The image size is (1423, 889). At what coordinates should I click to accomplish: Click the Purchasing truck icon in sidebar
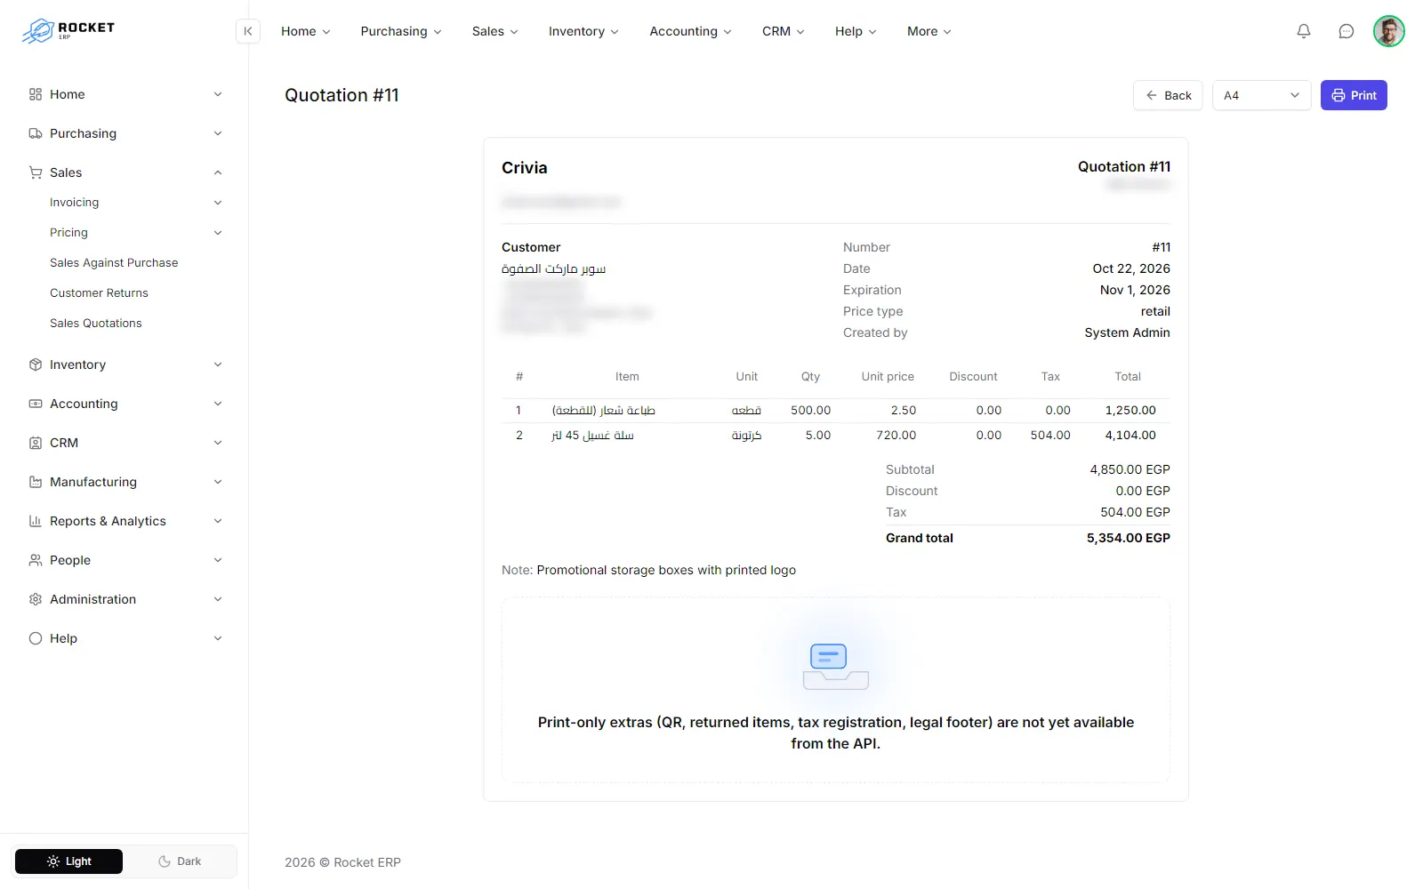(36, 133)
